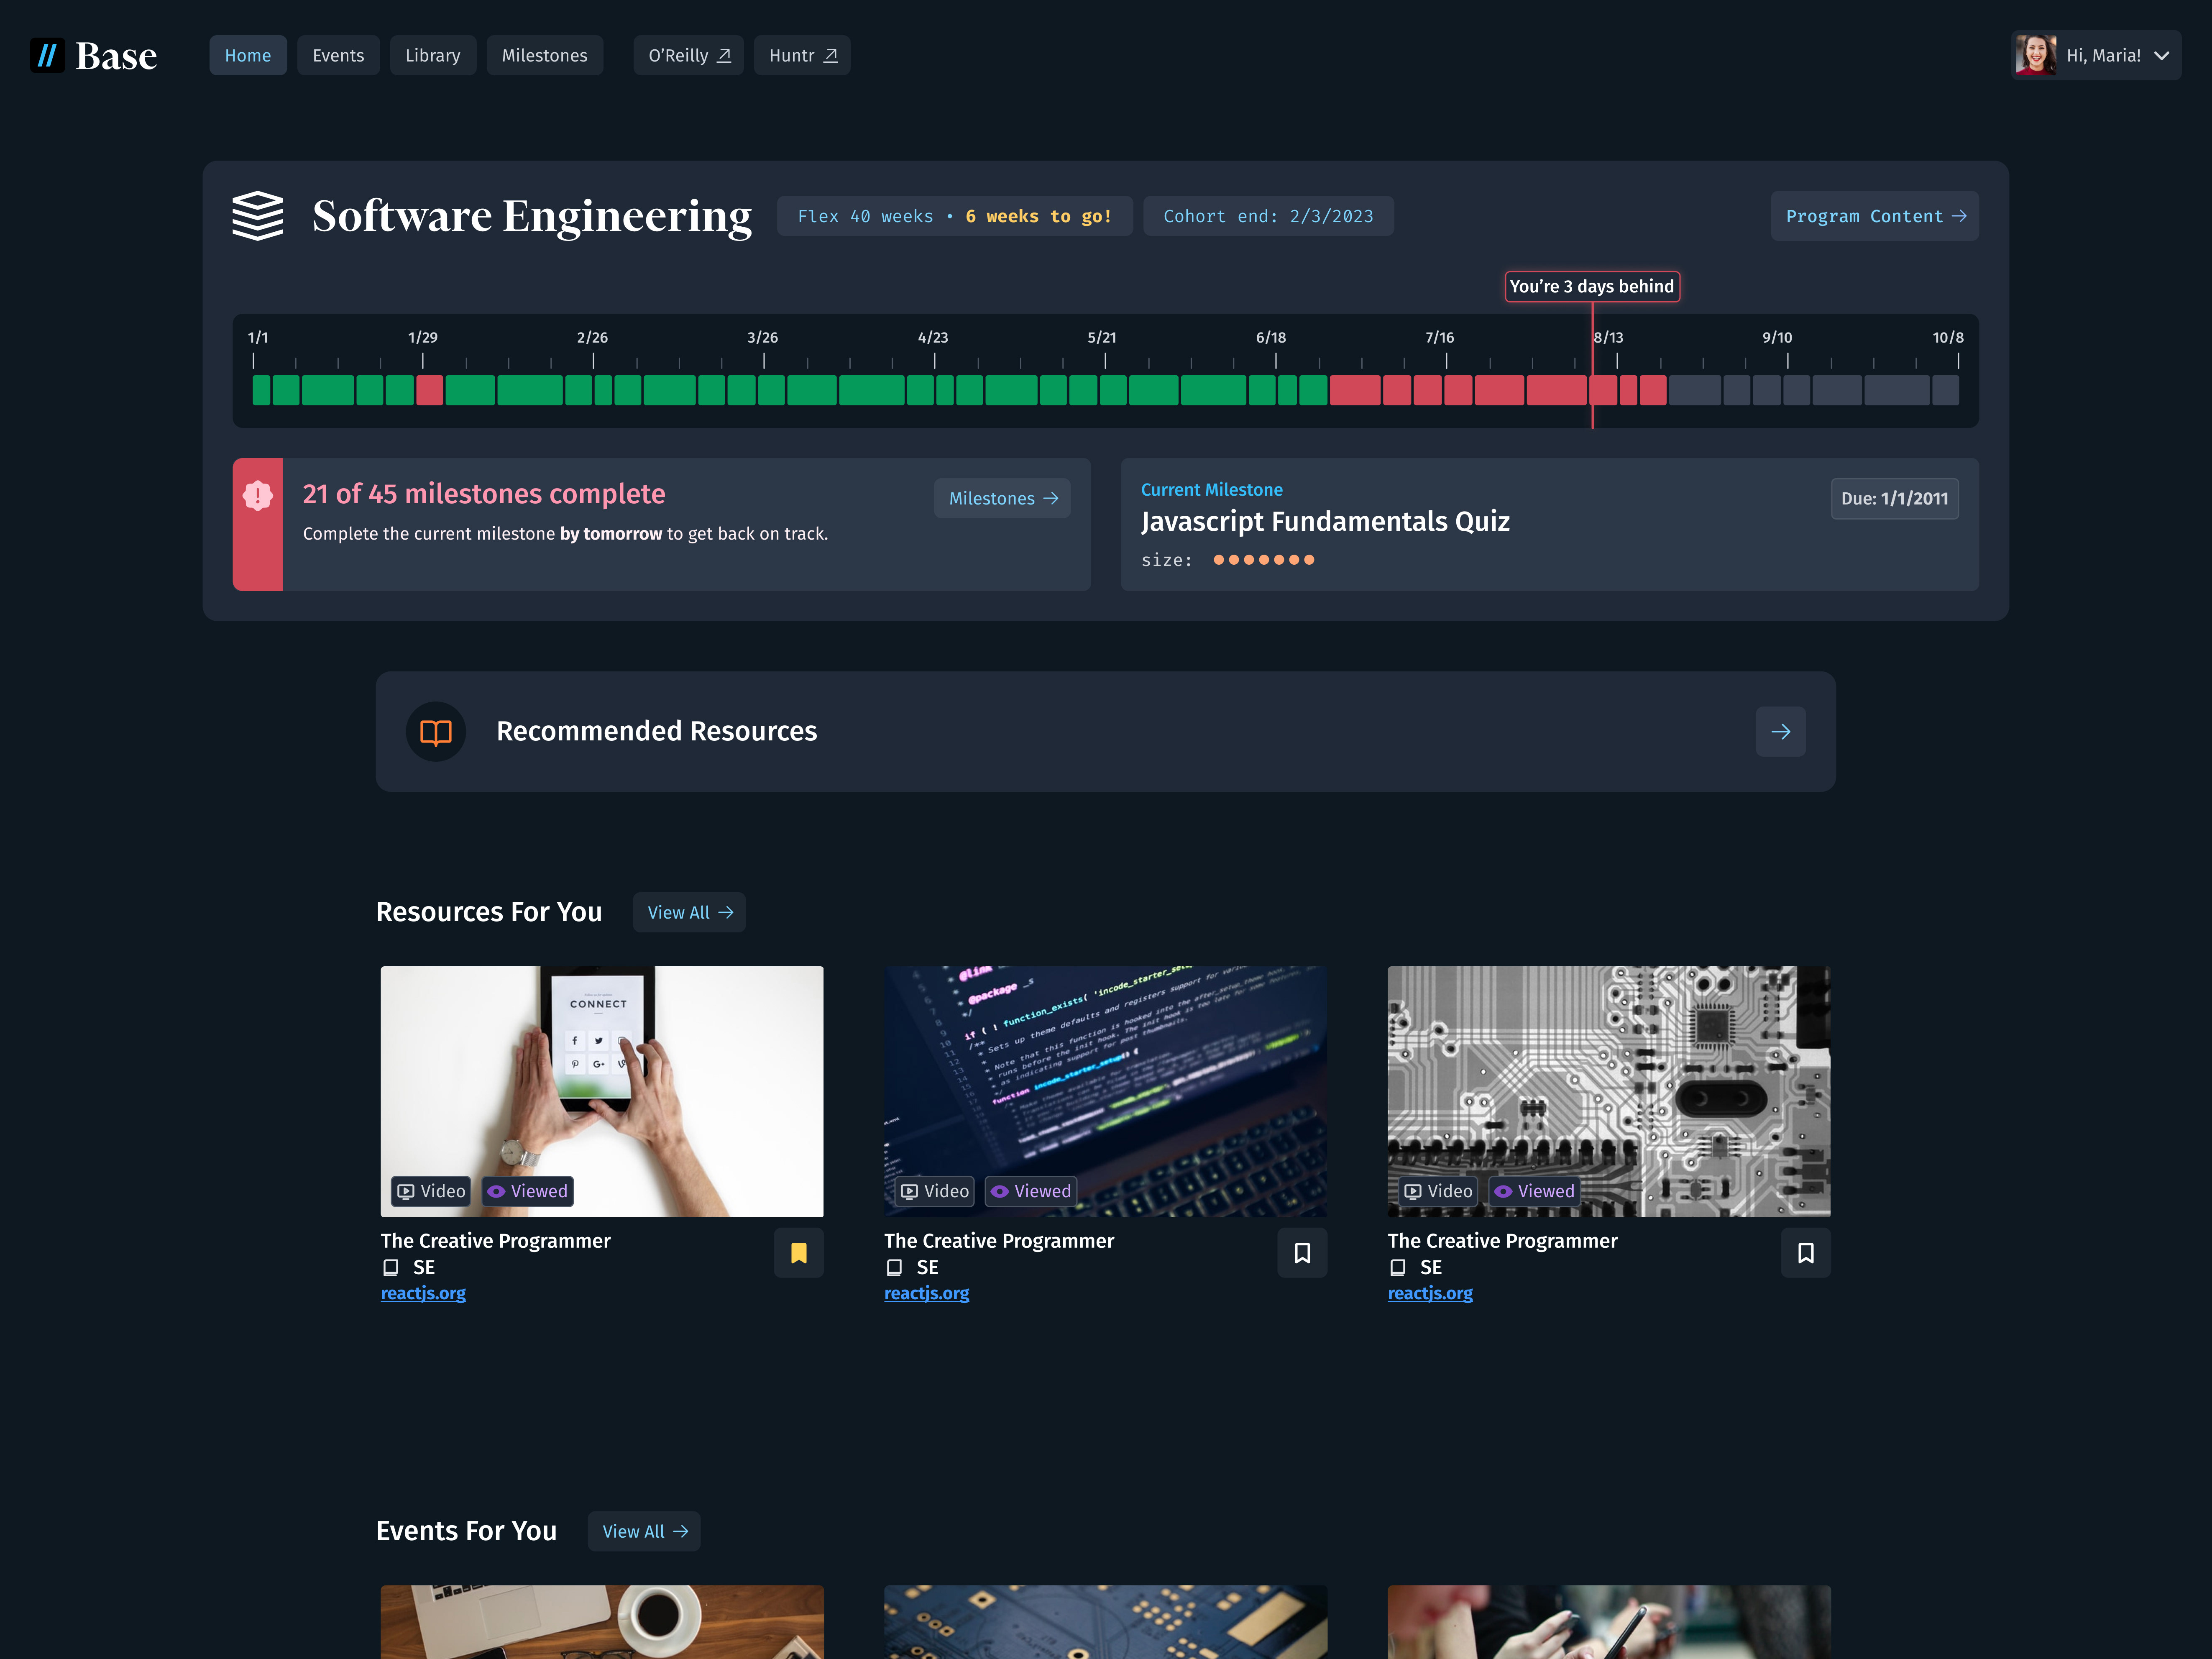Click the Recommended Resources book icon
Image resolution: width=2212 pixels, height=1659 pixels.
436,732
